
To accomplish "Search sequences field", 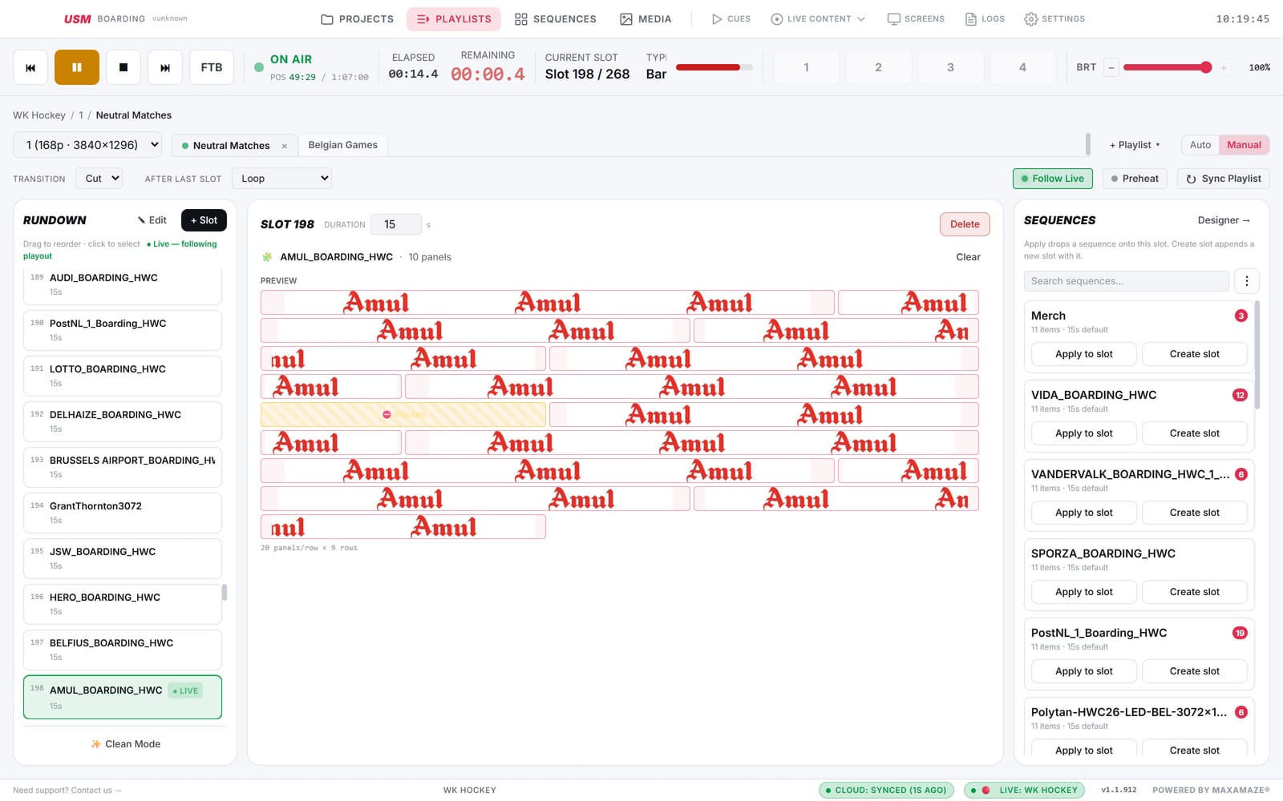I will pos(1126,281).
